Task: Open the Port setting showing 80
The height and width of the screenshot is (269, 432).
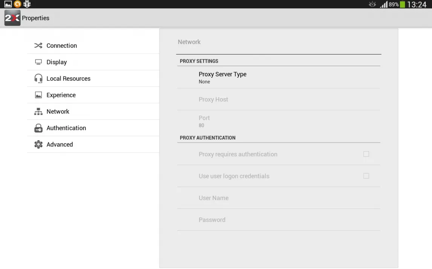Action: point(279,121)
